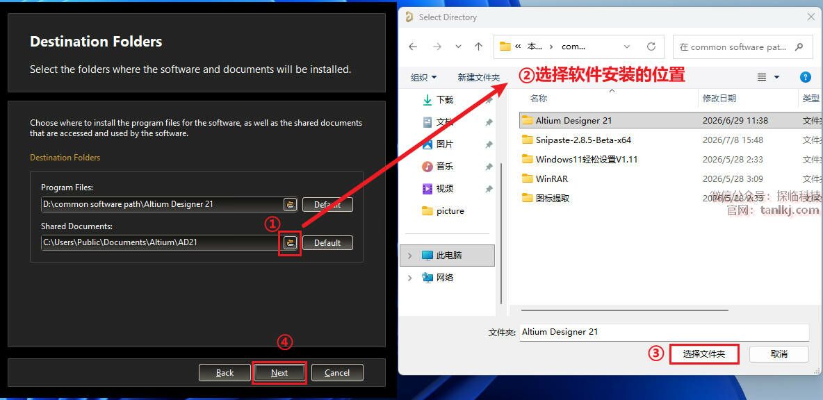Sort files by 名称 column

pos(539,98)
